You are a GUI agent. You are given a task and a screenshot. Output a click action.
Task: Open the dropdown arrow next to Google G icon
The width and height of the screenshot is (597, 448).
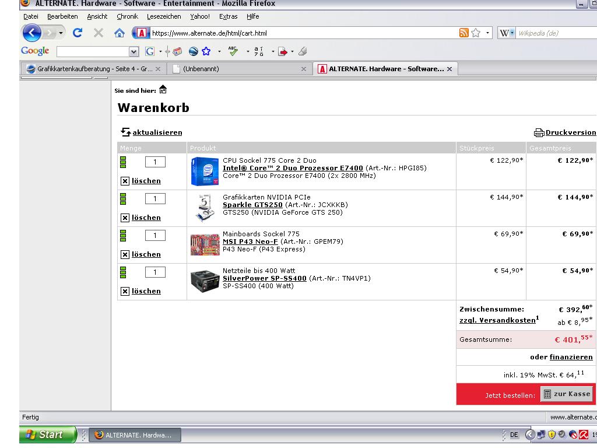[x=160, y=51]
